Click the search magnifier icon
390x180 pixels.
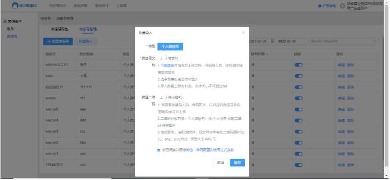click(375, 42)
